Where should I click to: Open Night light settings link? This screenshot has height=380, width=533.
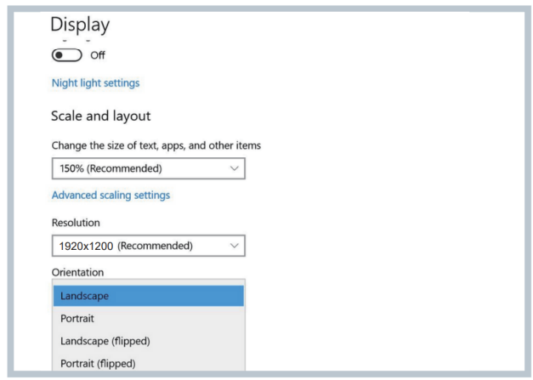coord(95,83)
